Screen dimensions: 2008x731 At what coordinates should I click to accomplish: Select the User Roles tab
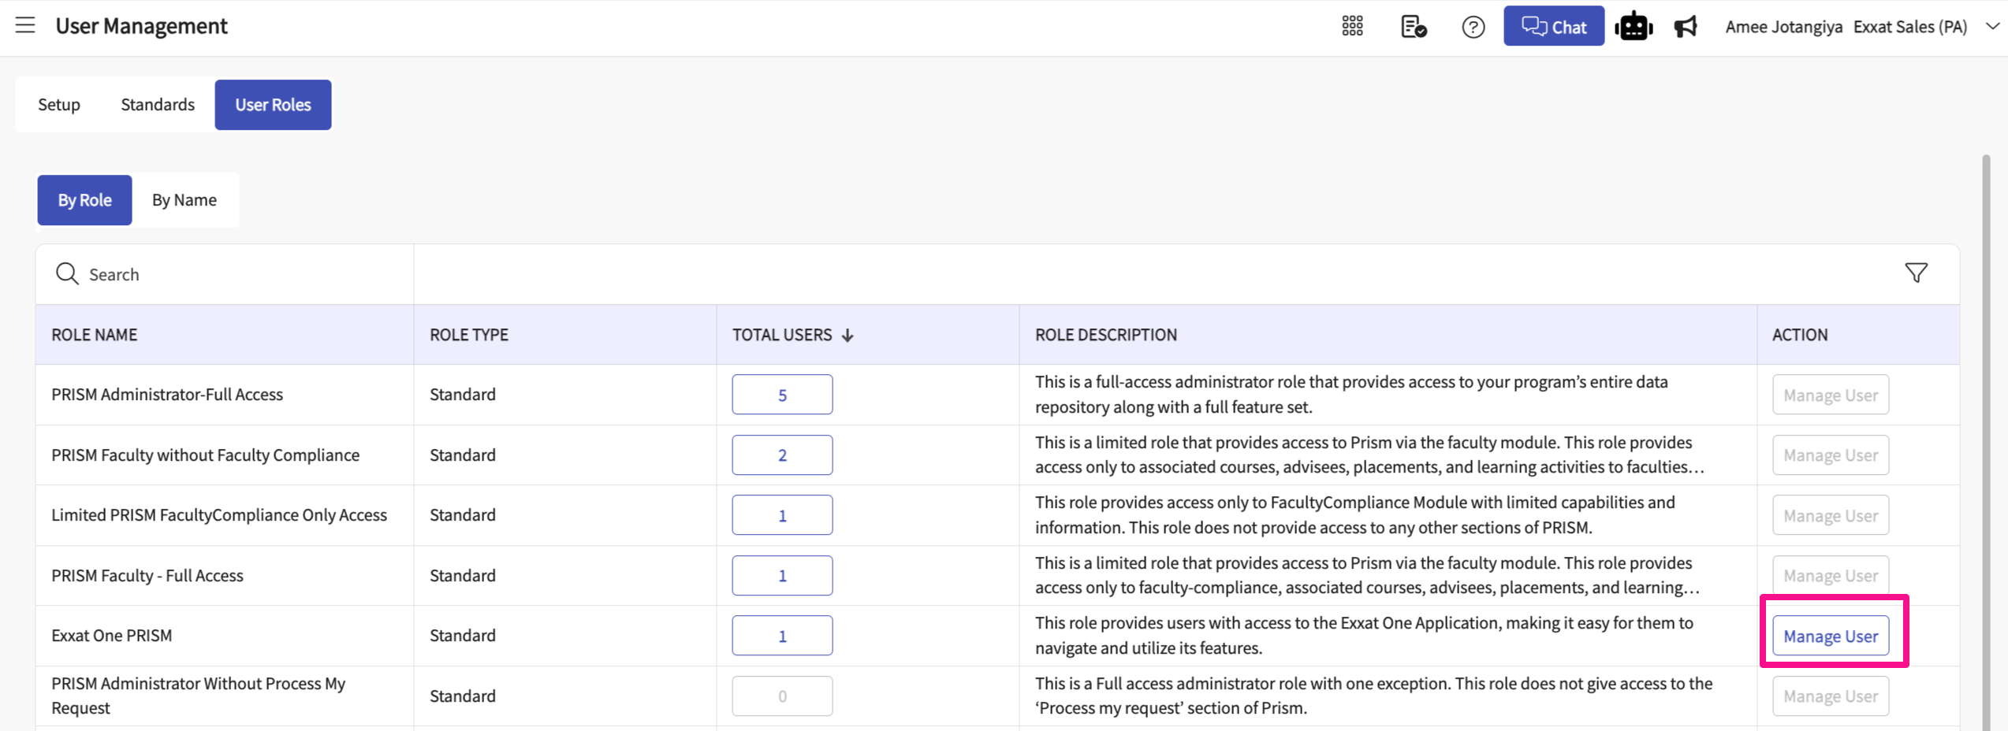[x=273, y=105]
